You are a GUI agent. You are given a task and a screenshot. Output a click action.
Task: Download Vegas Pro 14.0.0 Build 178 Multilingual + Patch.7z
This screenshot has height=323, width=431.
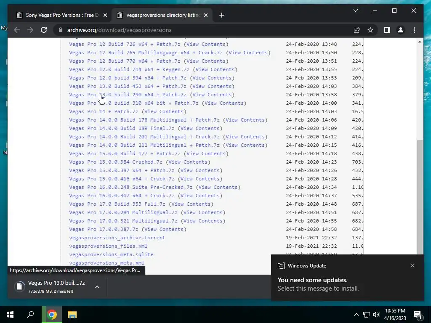144,120
